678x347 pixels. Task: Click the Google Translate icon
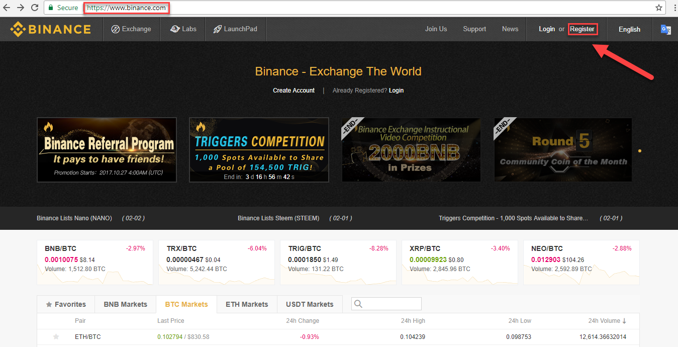(665, 30)
